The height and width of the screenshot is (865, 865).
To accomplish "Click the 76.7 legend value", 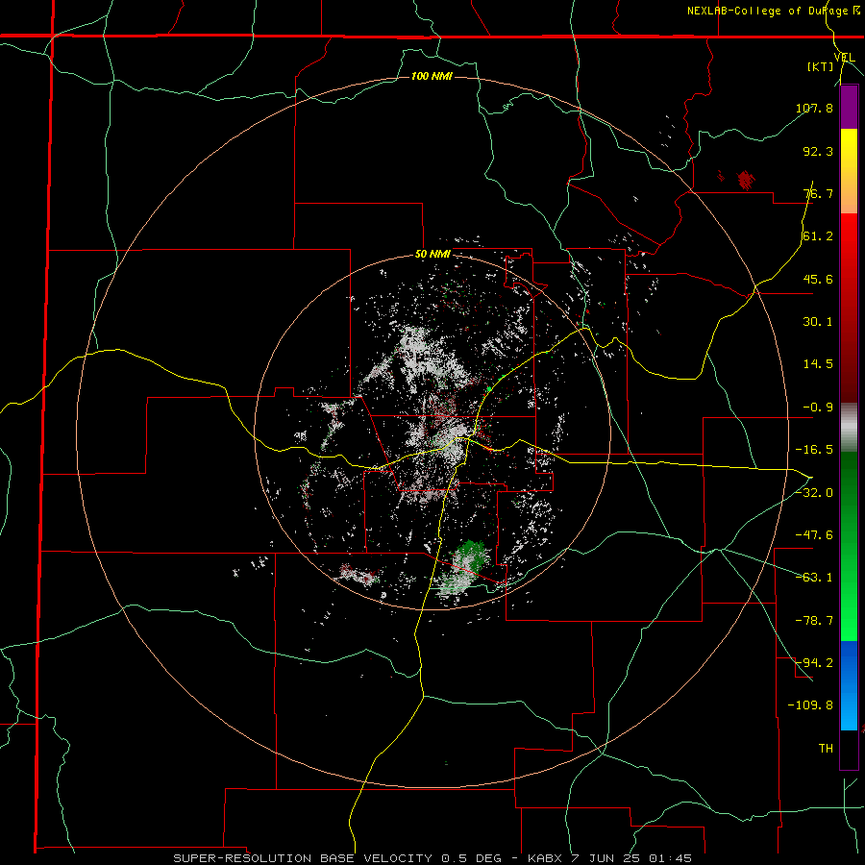I will point(818,193).
